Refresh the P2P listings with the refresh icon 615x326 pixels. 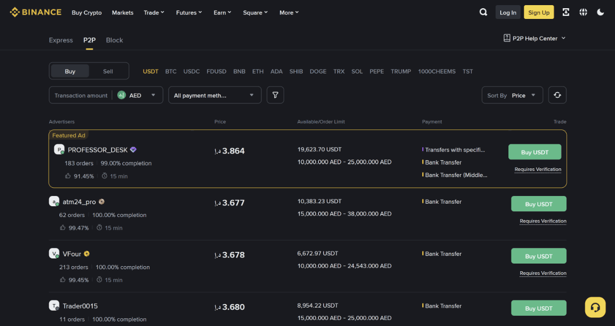point(557,95)
